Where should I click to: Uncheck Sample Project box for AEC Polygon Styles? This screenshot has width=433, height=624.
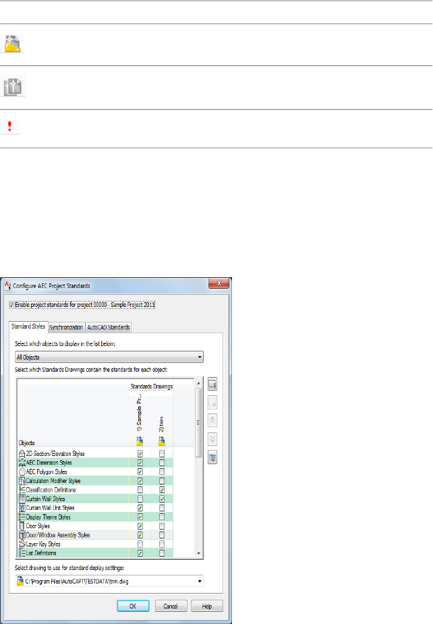(x=140, y=472)
